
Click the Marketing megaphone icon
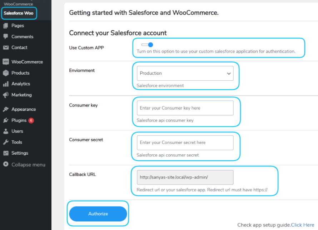(x=6, y=95)
